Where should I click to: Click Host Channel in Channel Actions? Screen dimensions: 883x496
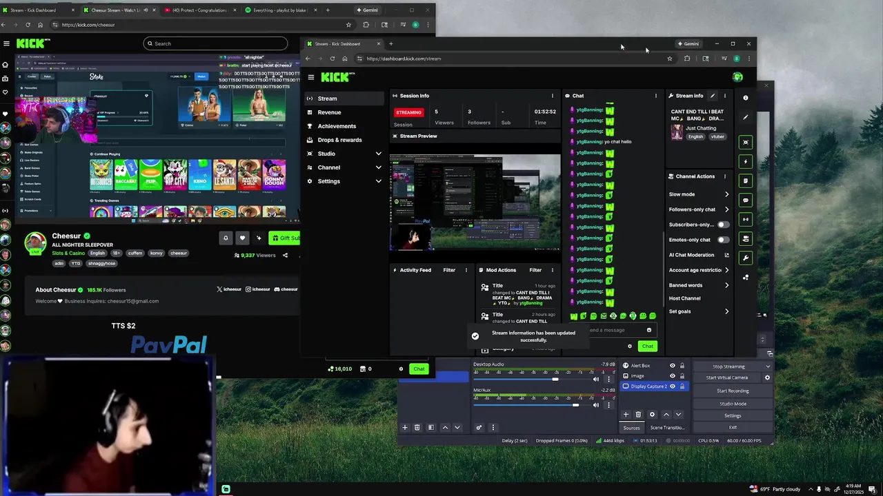(x=685, y=298)
